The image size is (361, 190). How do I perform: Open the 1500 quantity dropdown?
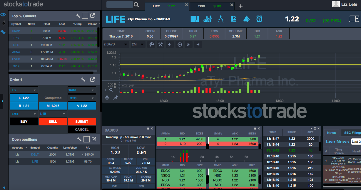[82, 90]
